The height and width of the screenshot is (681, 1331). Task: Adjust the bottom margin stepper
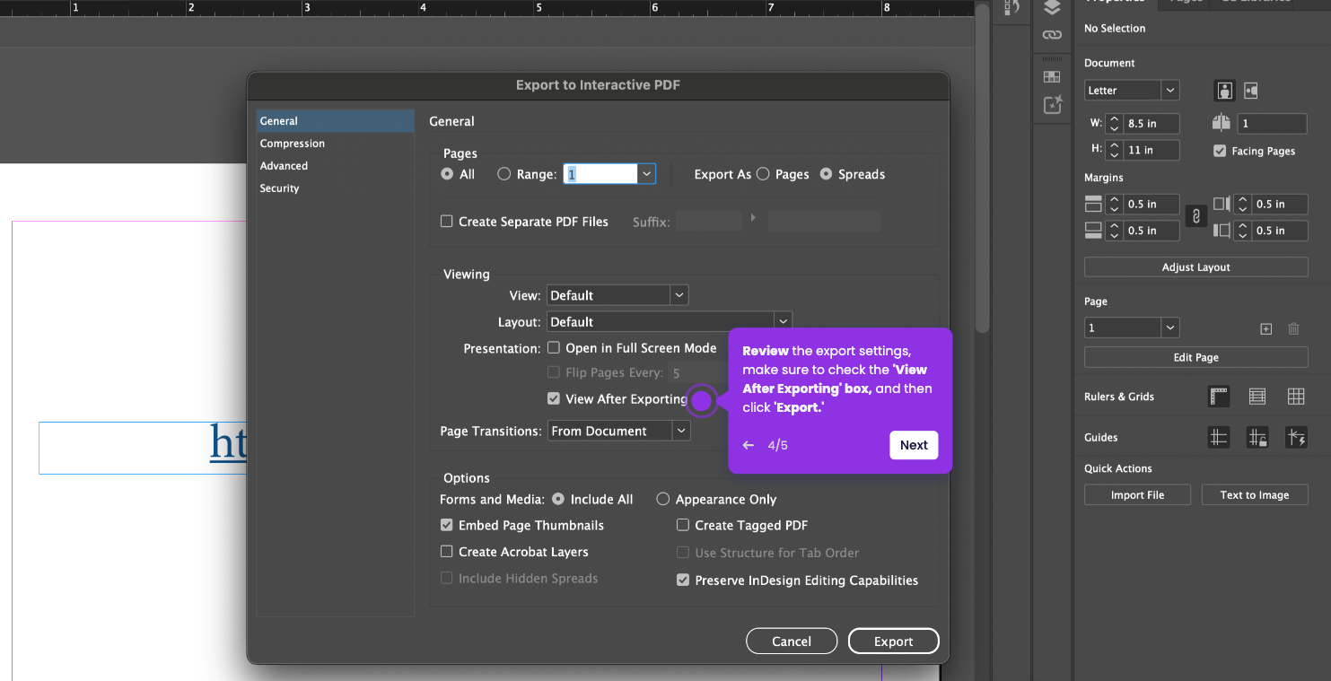(x=1114, y=231)
